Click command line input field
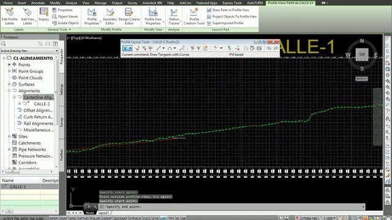Viewport: 392px width, 220px height. [232, 207]
